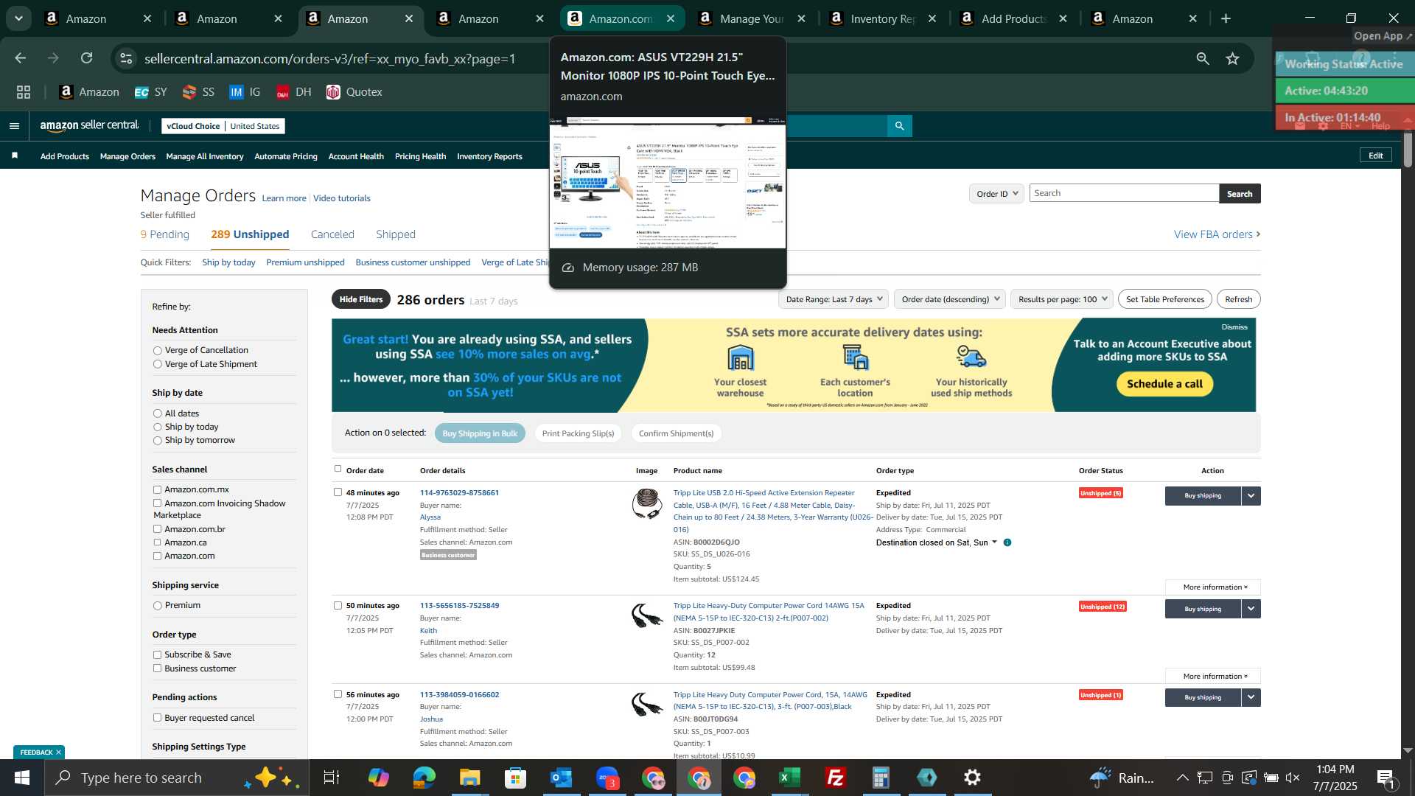Check Buyer requested cancel box
The width and height of the screenshot is (1415, 796).
[157, 718]
